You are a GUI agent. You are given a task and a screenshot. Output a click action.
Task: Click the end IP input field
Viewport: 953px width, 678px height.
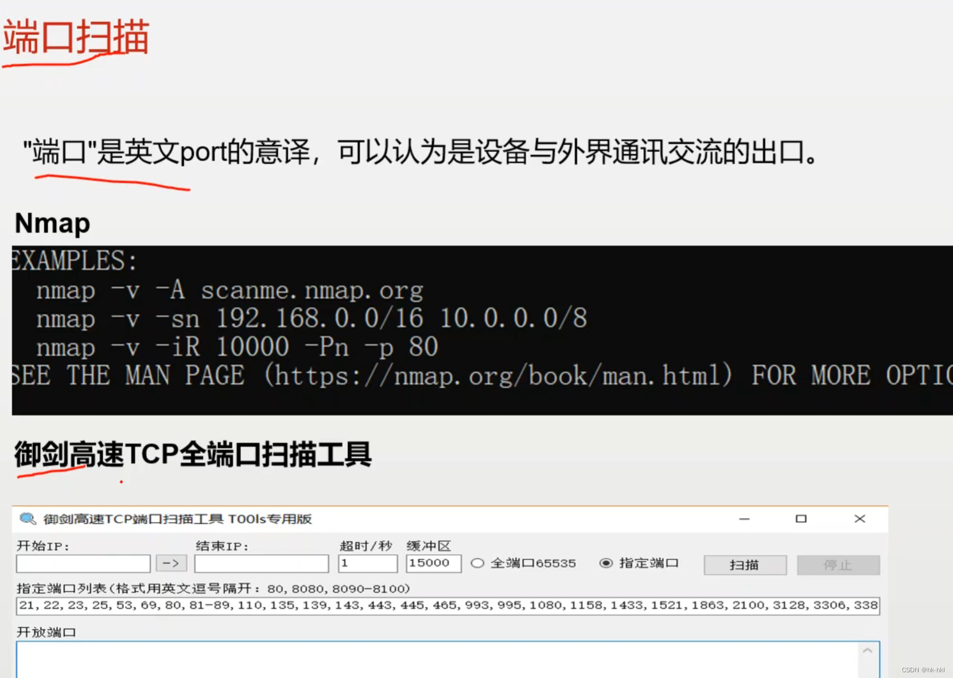pyautogui.click(x=262, y=563)
